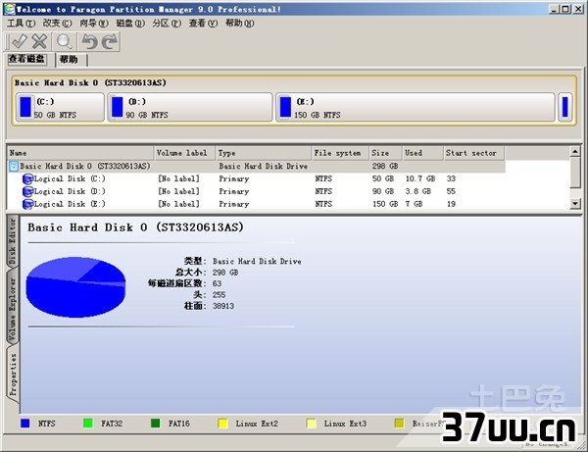Click the Linux Ext3 pale yellow legend swatch
This screenshot has width=588, height=452.
tap(312, 424)
